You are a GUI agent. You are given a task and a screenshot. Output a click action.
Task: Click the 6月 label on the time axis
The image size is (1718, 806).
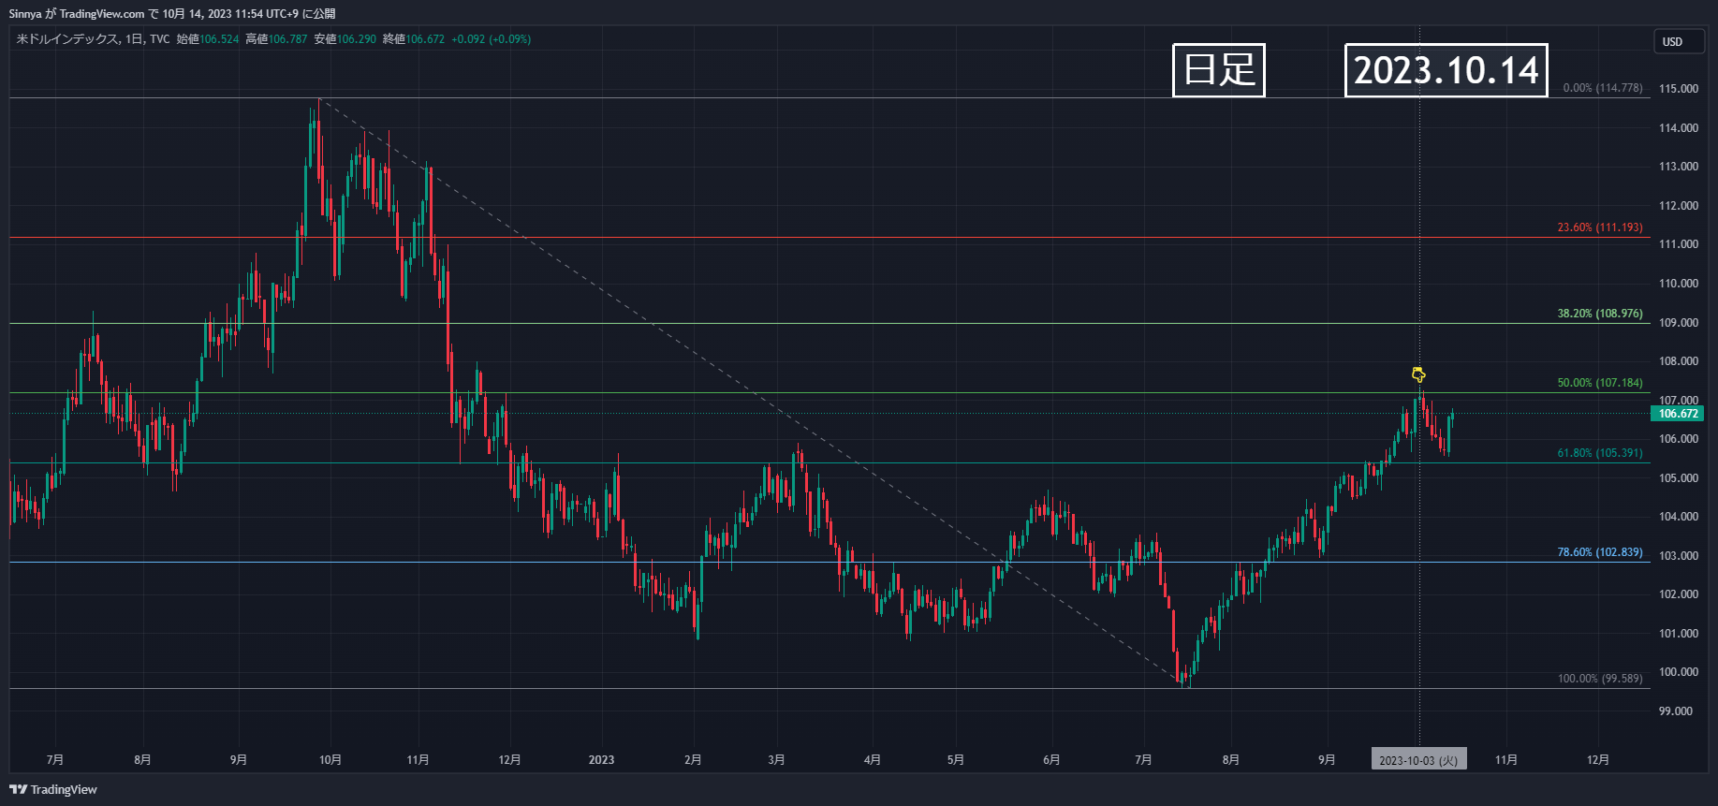1051,760
